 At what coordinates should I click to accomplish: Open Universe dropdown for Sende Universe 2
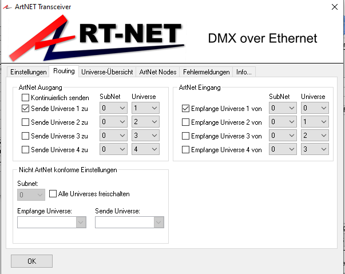[145, 122]
